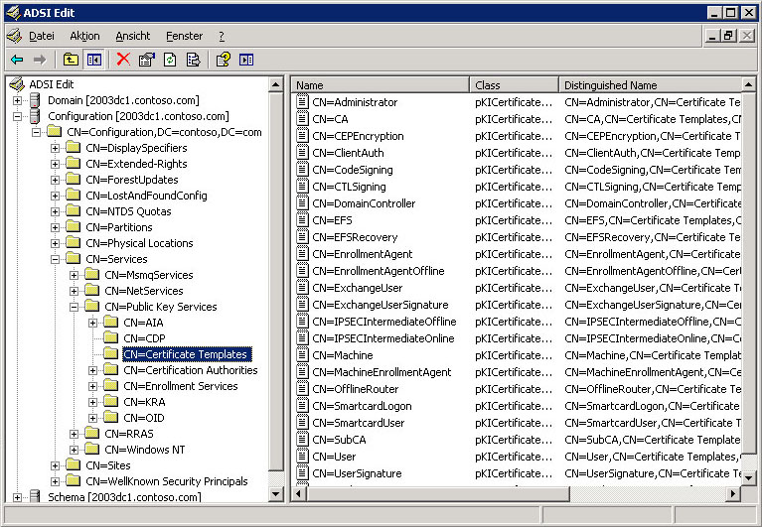Open the Fenster menu

(x=184, y=36)
